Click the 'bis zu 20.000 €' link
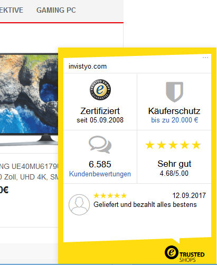217x265 pixels. click(175, 120)
